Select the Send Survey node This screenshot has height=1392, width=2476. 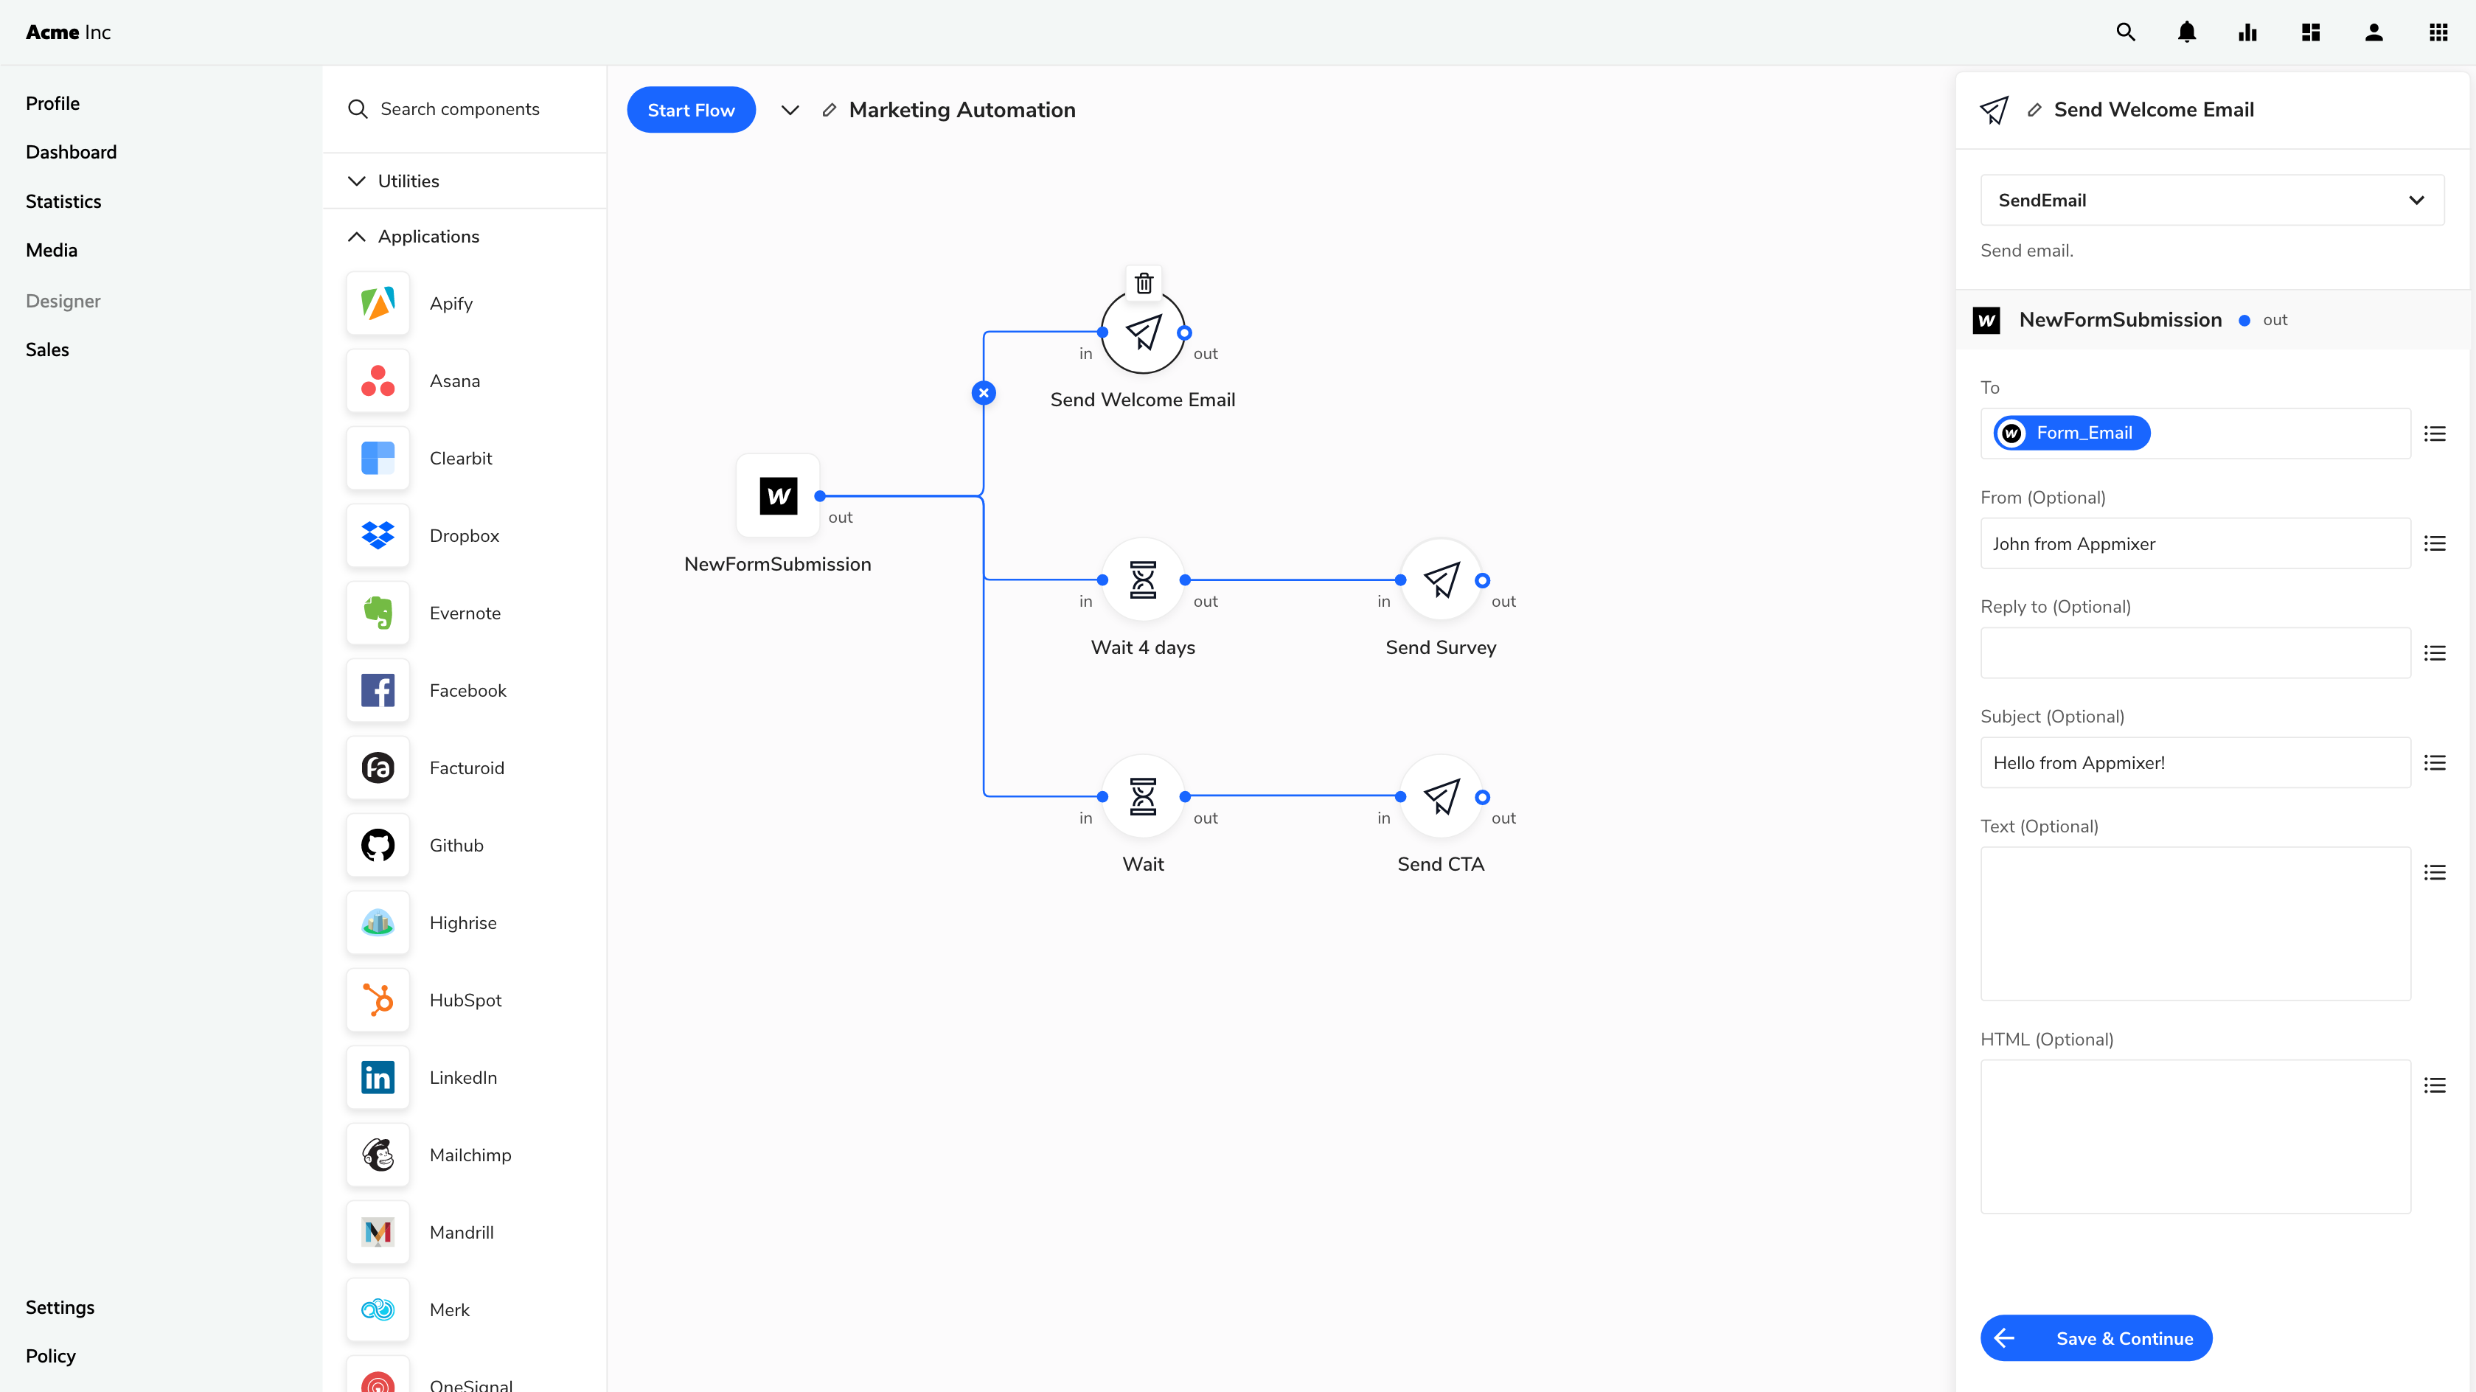(1441, 580)
